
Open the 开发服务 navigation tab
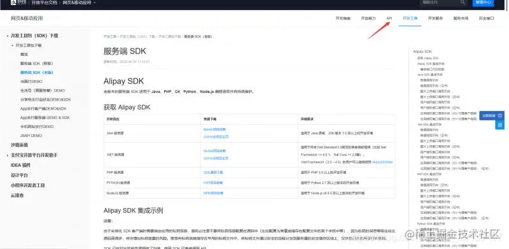(x=435, y=18)
